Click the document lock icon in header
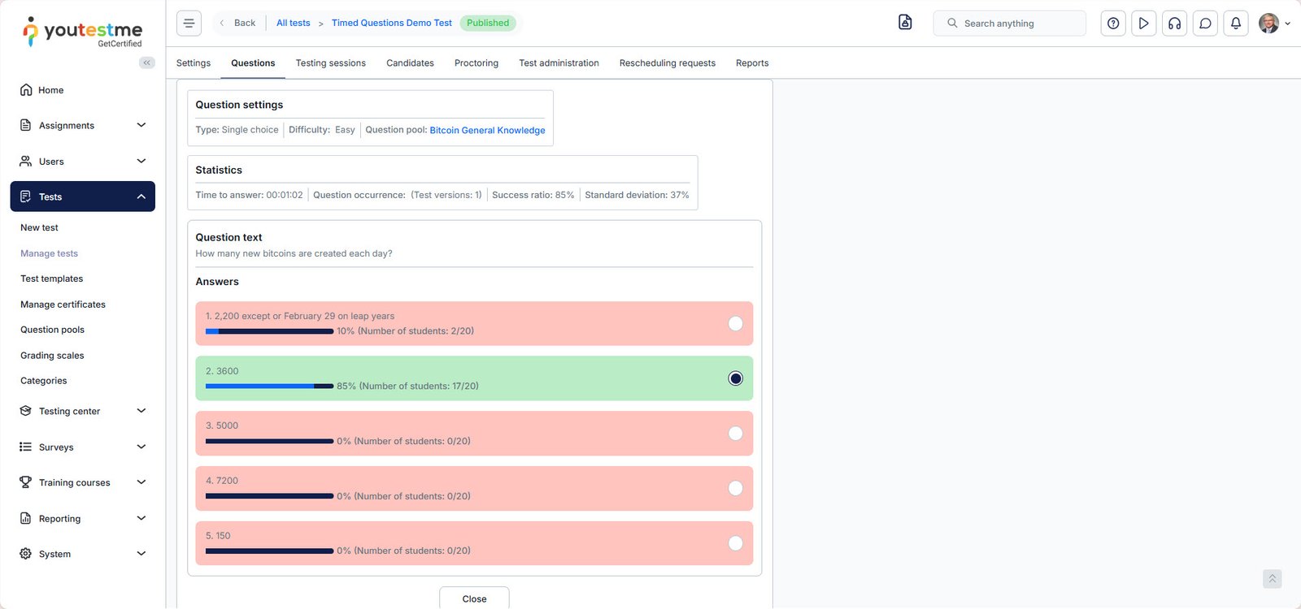The image size is (1301, 609). click(x=905, y=23)
